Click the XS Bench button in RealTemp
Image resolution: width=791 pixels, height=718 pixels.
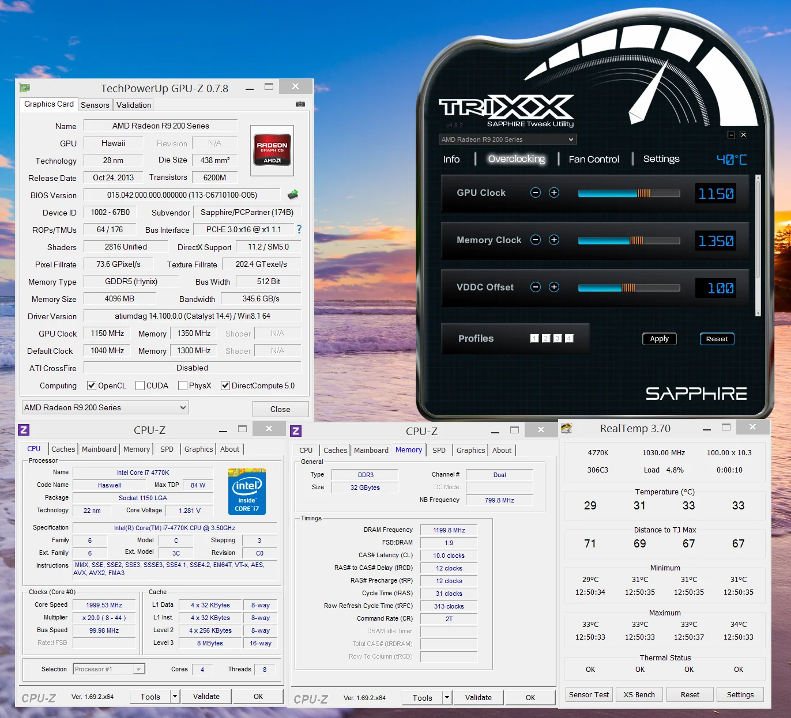pyautogui.click(x=639, y=694)
